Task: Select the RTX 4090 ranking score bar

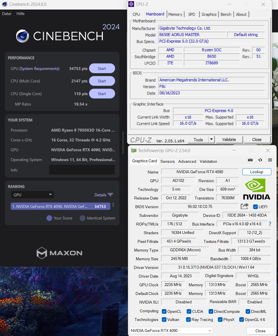Action: coord(60,206)
